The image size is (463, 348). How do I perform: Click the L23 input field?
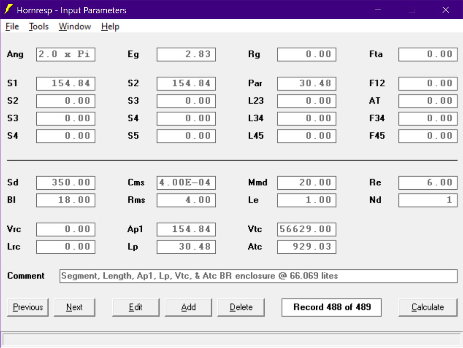click(307, 101)
